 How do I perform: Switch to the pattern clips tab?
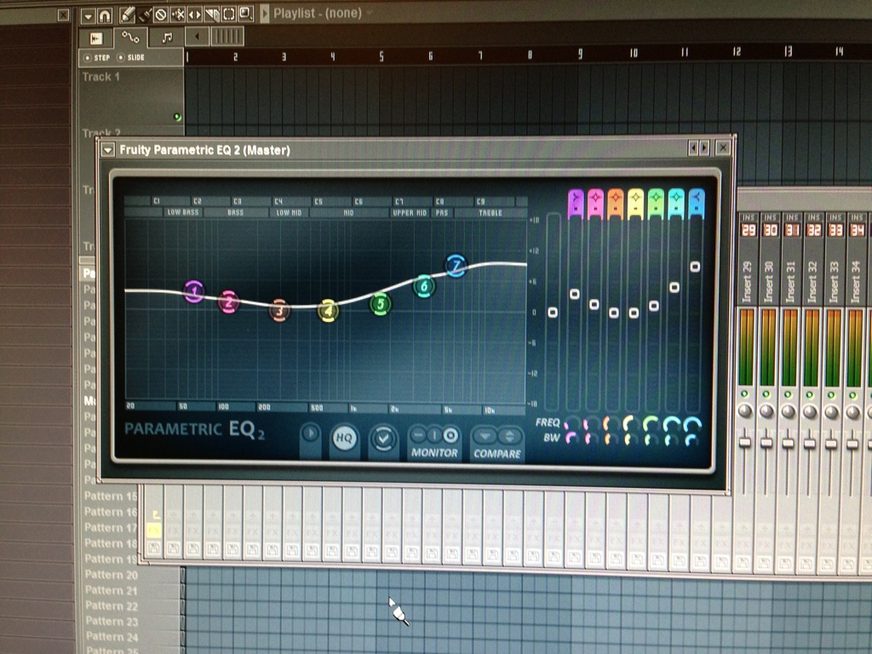166,37
